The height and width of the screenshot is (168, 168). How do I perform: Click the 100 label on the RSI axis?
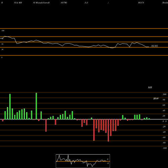coord(3,31)
